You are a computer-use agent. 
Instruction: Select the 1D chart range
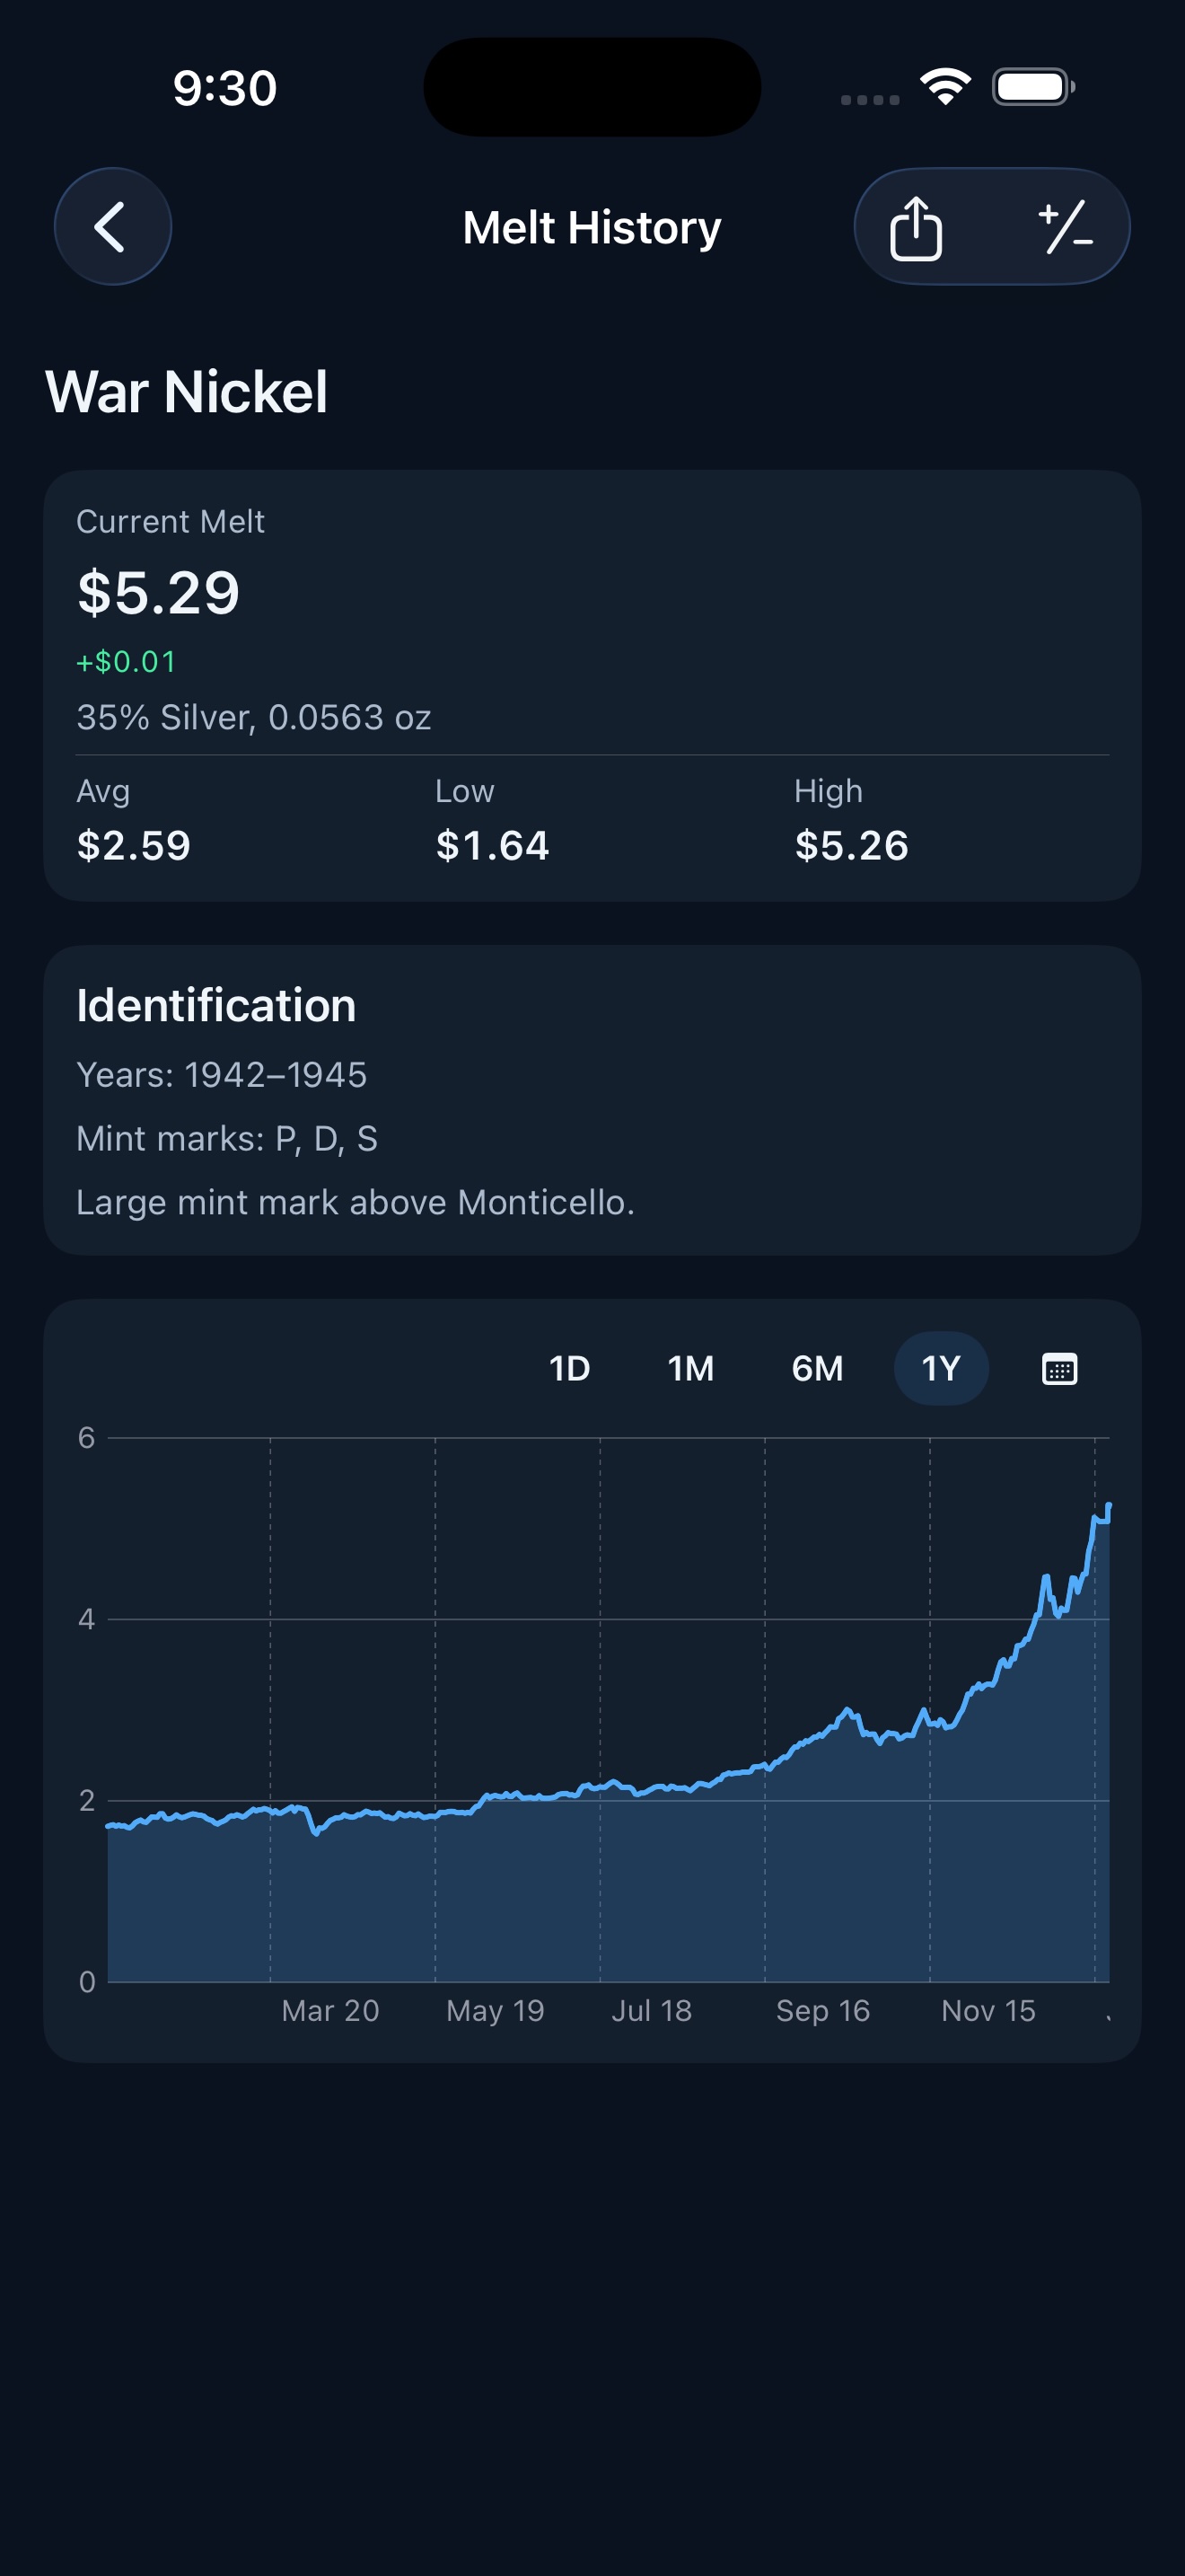(x=569, y=1368)
